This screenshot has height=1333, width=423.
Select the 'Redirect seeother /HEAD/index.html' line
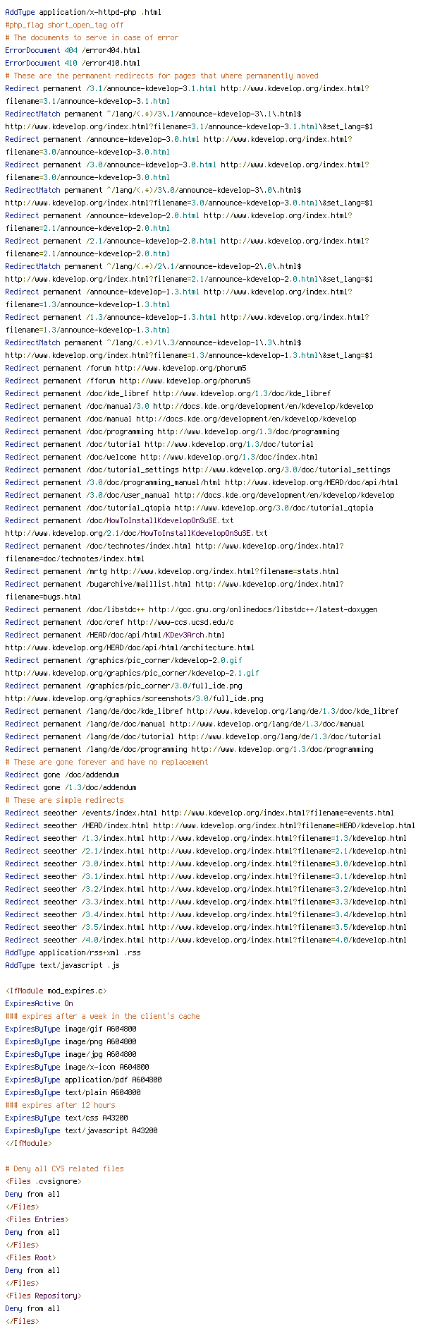[210, 825]
